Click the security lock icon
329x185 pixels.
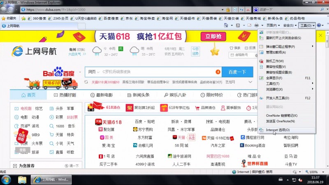[x=228, y=9]
